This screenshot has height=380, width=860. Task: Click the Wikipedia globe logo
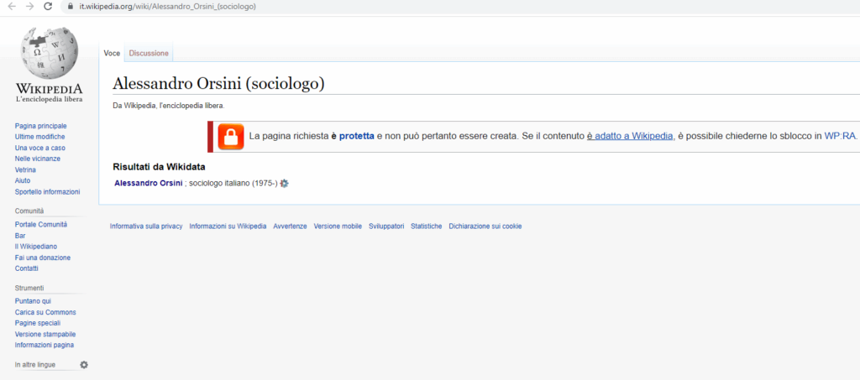(49, 53)
